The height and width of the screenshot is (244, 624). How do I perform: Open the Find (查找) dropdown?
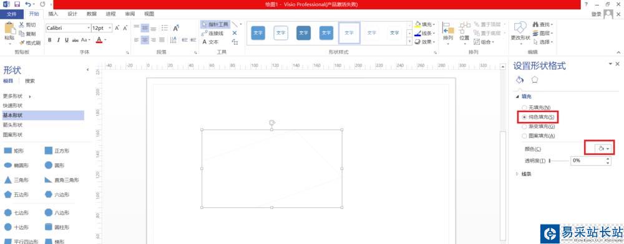click(x=543, y=24)
